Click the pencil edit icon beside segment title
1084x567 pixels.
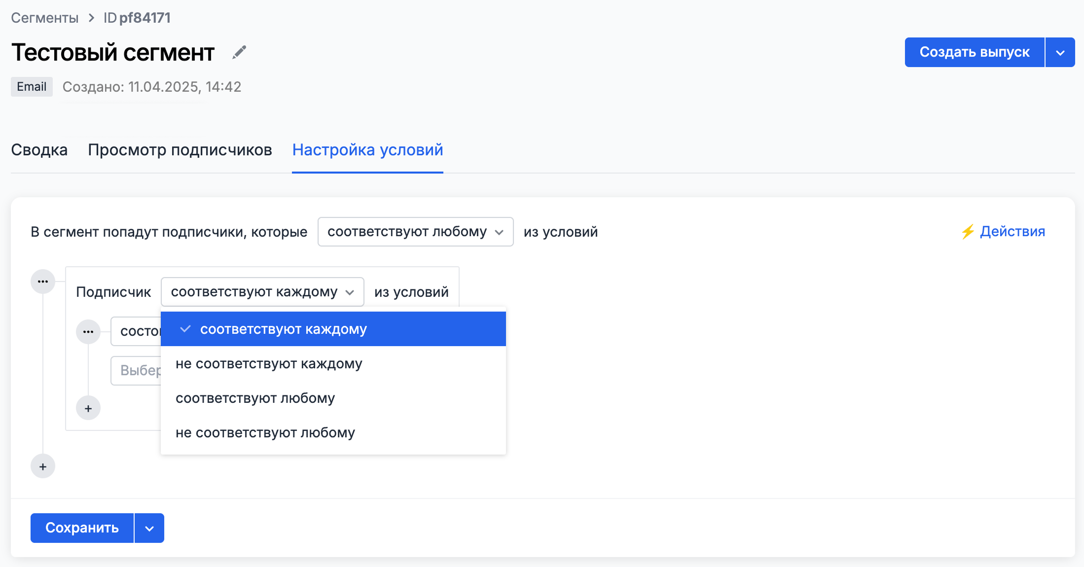pyautogui.click(x=239, y=52)
